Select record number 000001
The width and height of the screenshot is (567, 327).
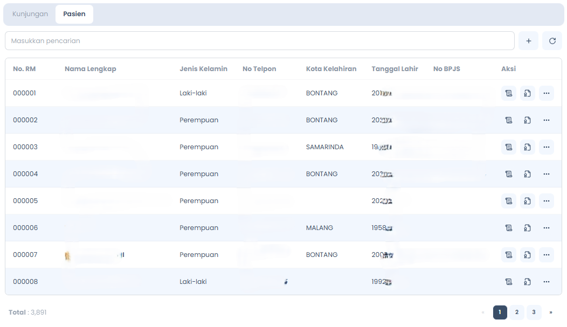click(x=25, y=93)
